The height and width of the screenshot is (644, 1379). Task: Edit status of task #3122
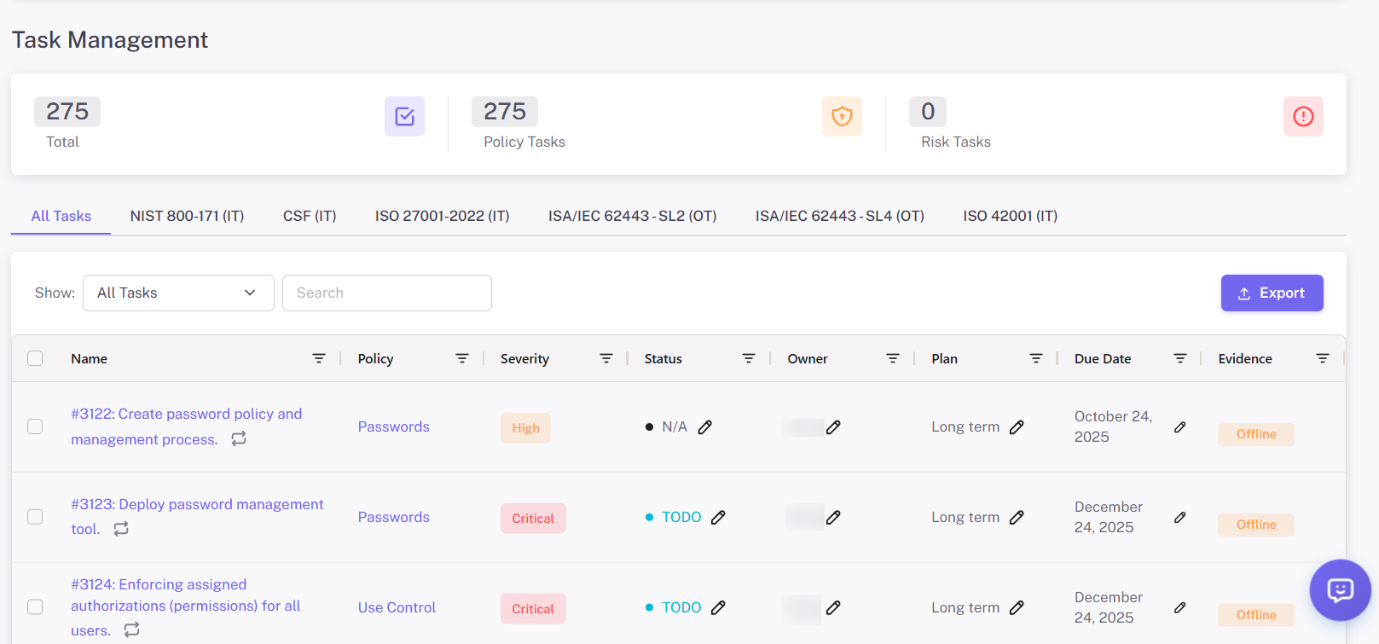point(705,427)
